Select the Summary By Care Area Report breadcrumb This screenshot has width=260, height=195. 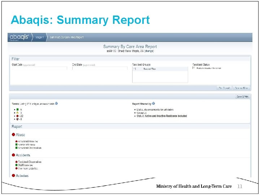tap(67, 37)
